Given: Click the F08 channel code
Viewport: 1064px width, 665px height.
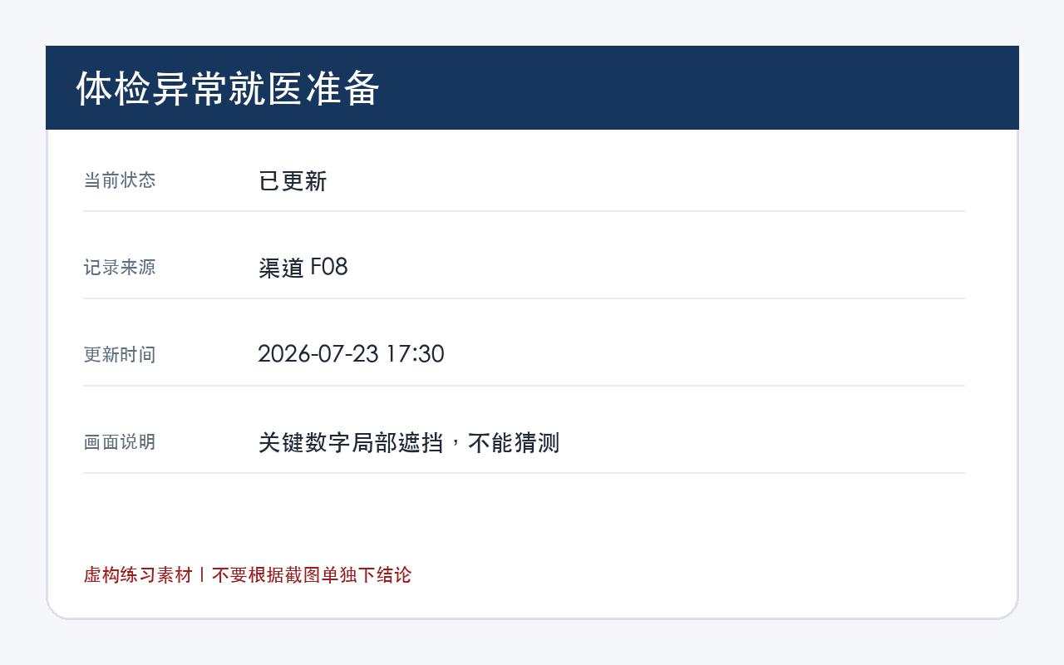Looking at the screenshot, I should [x=329, y=268].
